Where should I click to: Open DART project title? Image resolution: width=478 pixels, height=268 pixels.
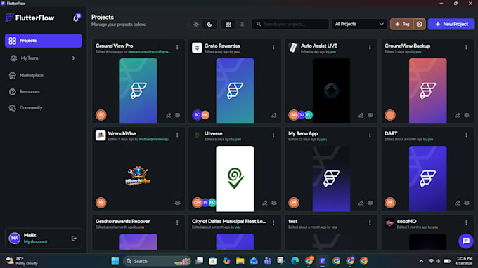point(391,133)
